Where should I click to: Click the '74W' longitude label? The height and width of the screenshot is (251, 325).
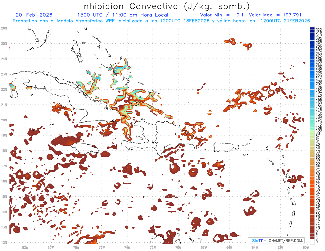point(127,247)
